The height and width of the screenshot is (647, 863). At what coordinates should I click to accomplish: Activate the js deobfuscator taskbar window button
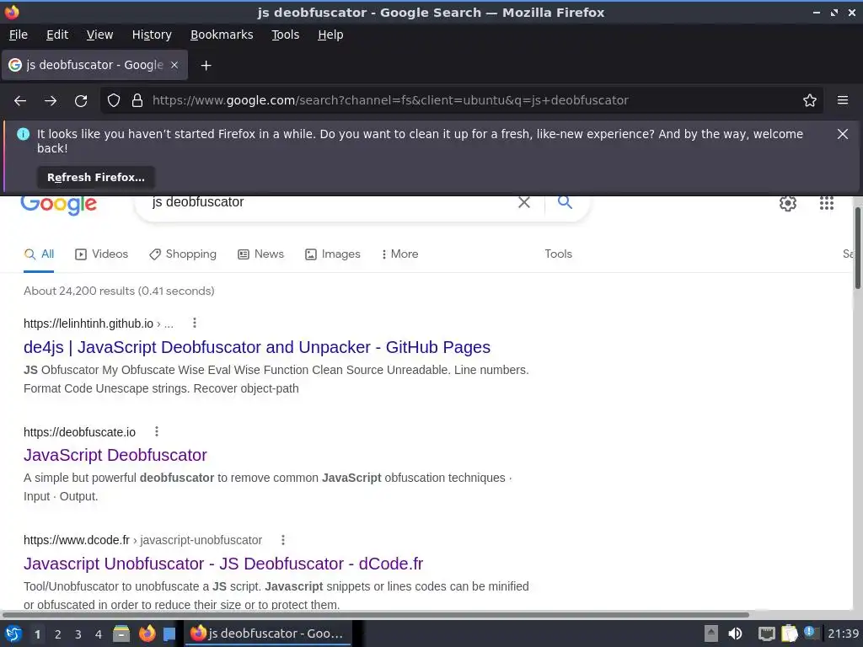point(268,634)
